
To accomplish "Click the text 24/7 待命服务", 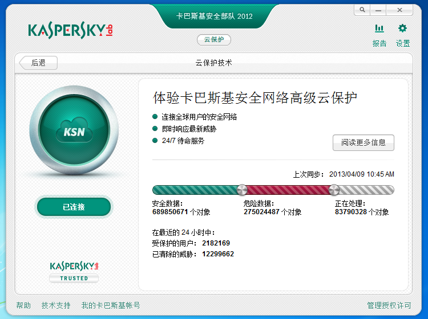I will click(183, 141).
